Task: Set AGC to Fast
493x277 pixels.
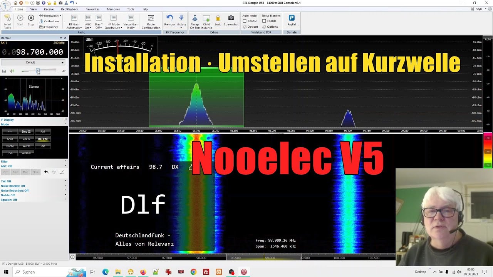Action: click(15, 172)
